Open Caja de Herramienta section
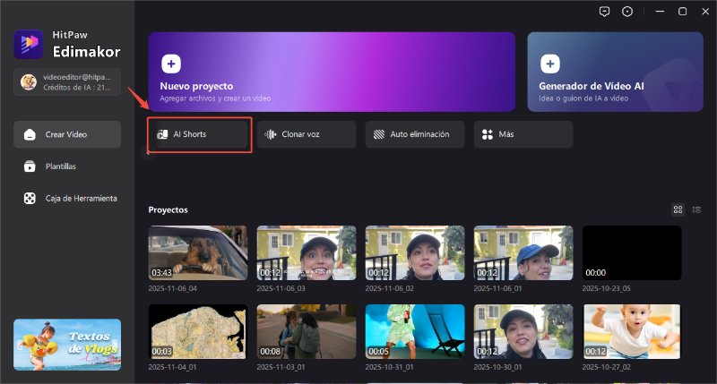This screenshot has width=717, height=384. [x=67, y=198]
